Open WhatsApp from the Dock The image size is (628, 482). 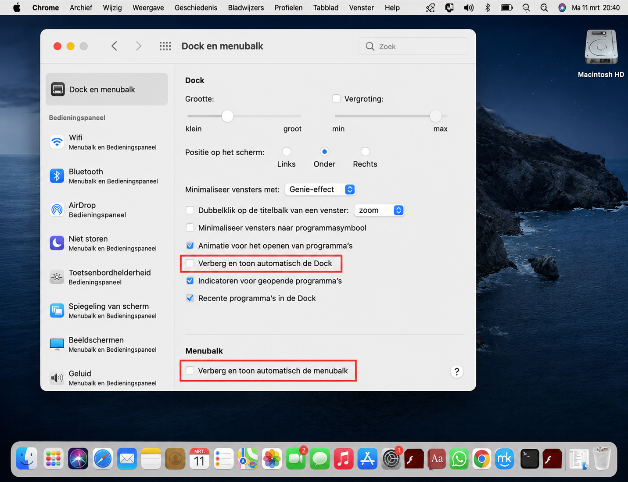tap(459, 459)
